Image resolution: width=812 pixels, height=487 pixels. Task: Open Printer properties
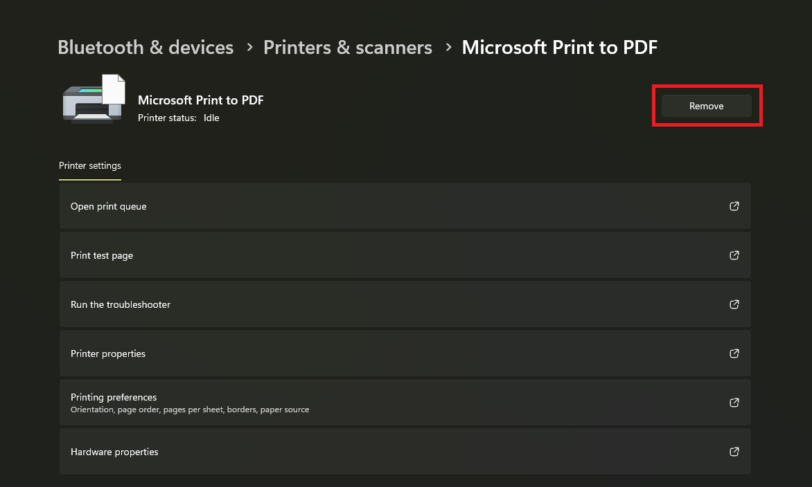pyautogui.click(x=405, y=353)
